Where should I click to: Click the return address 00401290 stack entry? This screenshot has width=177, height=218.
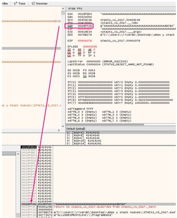click(x=45, y=207)
